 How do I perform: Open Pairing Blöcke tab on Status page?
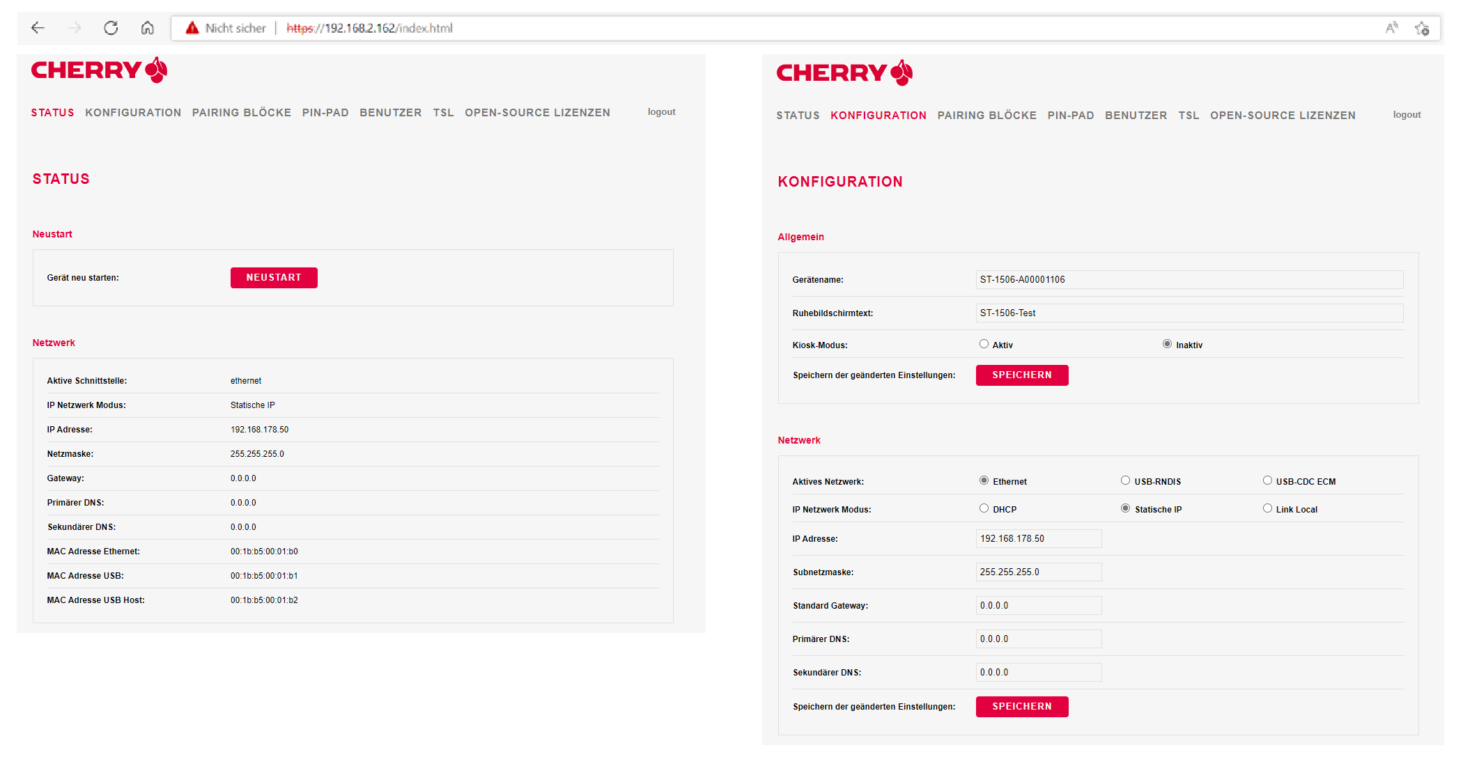click(x=242, y=113)
